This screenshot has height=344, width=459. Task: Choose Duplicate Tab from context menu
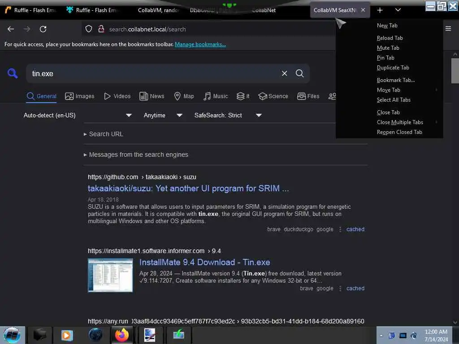tap(390, 68)
